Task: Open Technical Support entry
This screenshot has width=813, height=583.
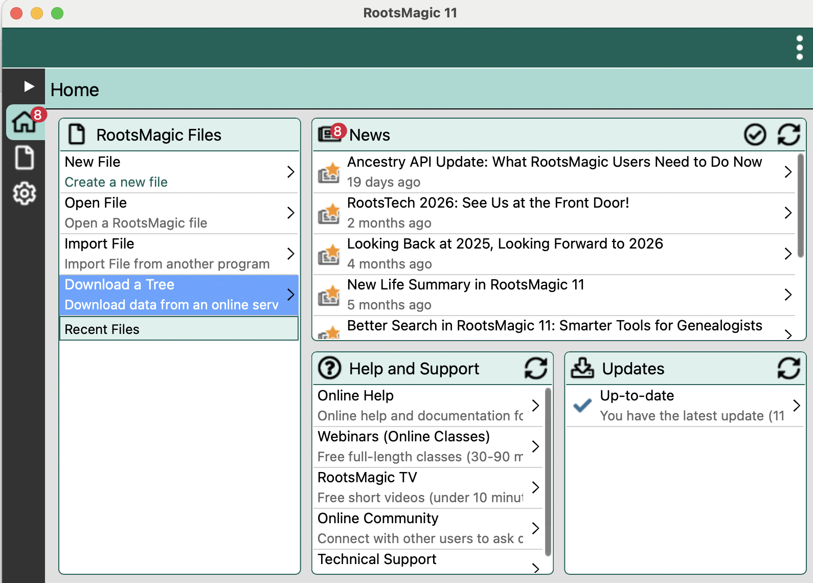Action: (428, 562)
